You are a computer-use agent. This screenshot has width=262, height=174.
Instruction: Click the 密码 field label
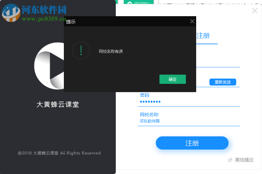tap(145, 95)
